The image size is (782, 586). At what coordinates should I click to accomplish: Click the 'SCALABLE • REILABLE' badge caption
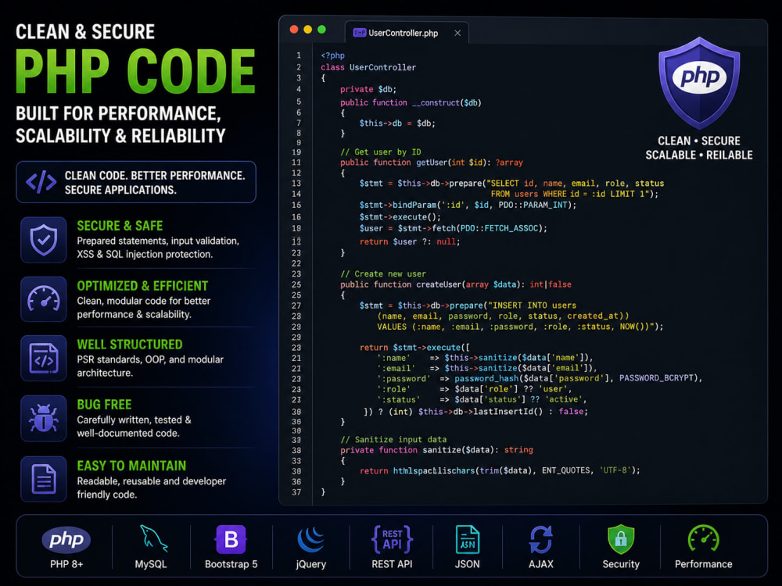698,155
